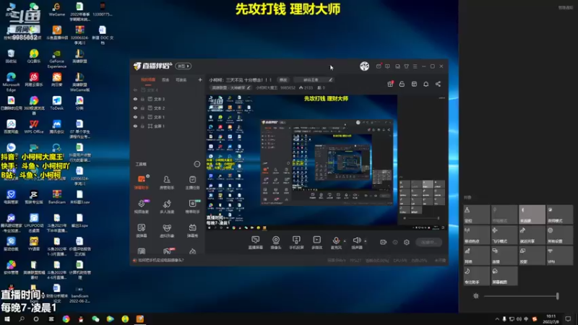Add the 手机投屏 phone mirroring source
This screenshot has height=325, width=578.
tap(296, 243)
